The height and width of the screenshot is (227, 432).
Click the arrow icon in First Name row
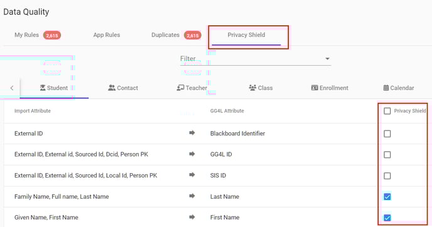(x=192, y=217)
